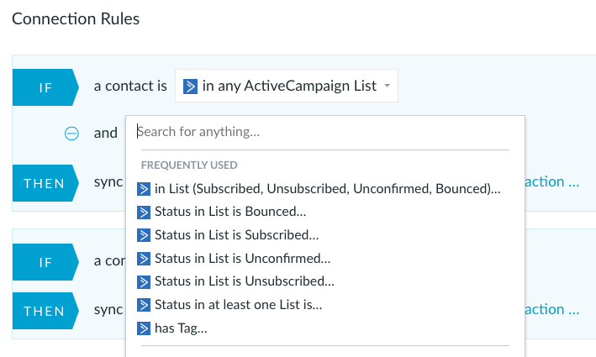Screen dimensions: 596x357
Task: Choose 'has Tag...' from frequently used
Action: click(x=181, y=328)
